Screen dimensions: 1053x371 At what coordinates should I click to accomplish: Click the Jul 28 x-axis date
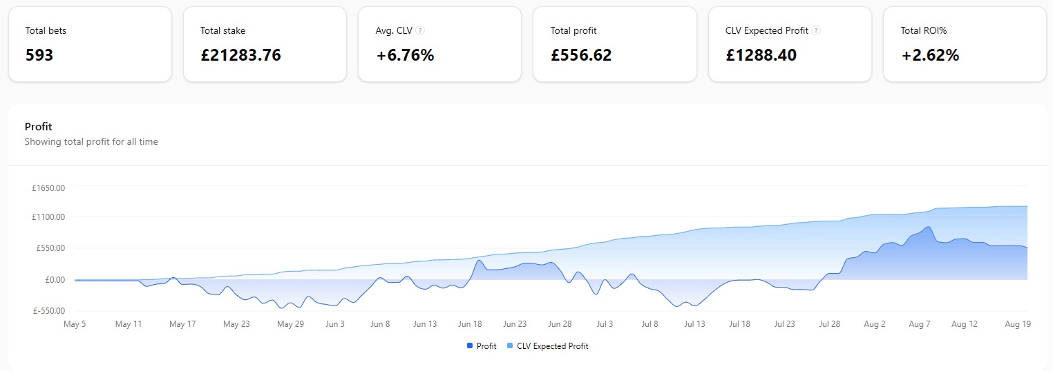[829, 324]
